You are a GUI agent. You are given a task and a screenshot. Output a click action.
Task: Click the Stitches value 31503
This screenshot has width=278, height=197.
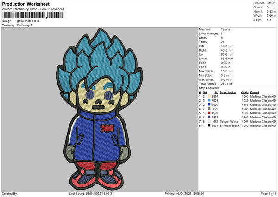[x=271, y=3]
